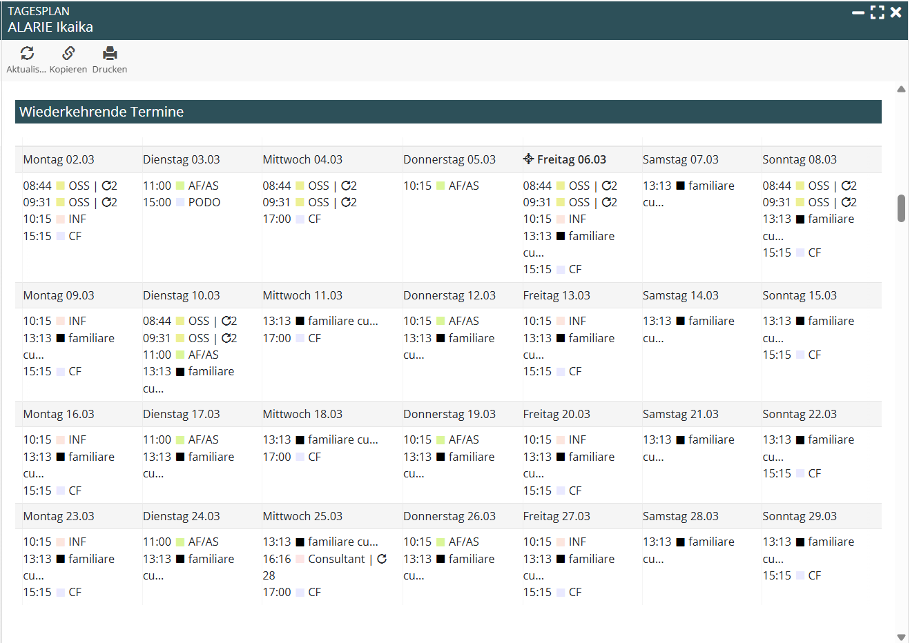Screen dimensions: 910x643
Task: Click yellow swatch of Dienstag 03.03 AF/AS
Action: click(180, 186)
